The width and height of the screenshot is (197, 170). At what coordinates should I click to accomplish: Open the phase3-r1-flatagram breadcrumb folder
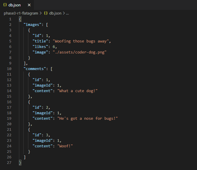(x=21, y=13)
